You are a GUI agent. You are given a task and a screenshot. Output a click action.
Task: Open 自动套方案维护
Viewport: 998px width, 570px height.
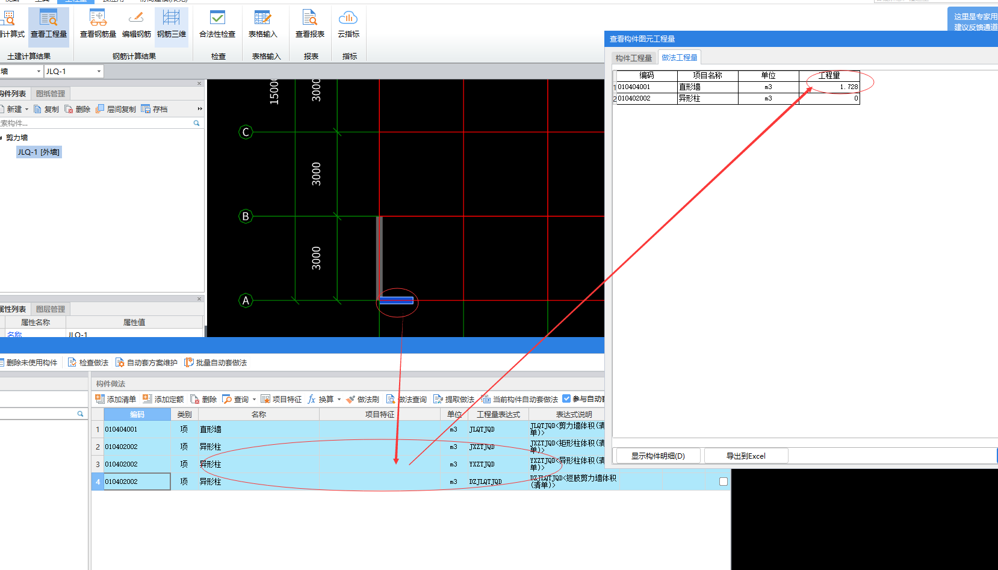coord(146,362)
